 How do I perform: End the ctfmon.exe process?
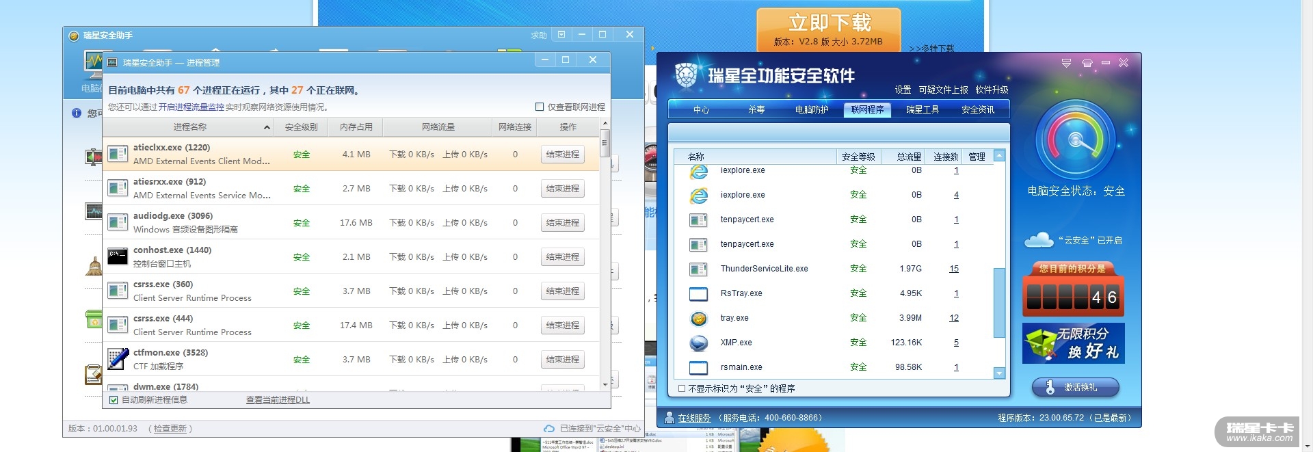[563, 360]
